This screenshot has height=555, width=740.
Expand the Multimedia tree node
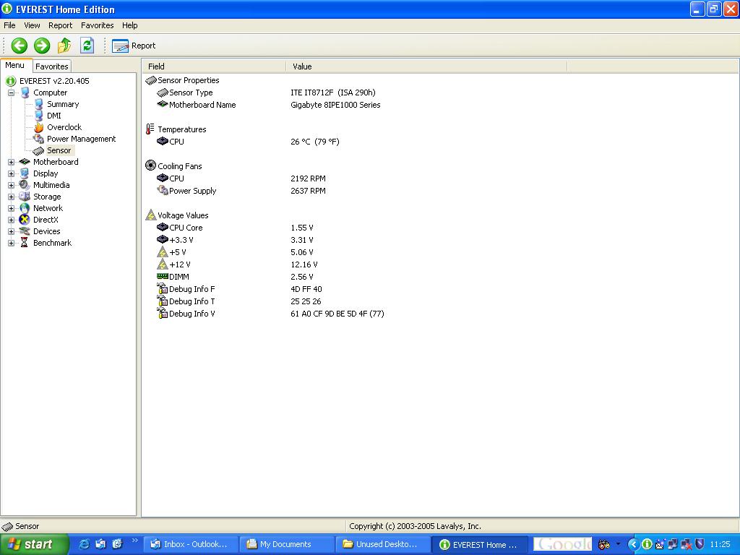tap(12, 186)
